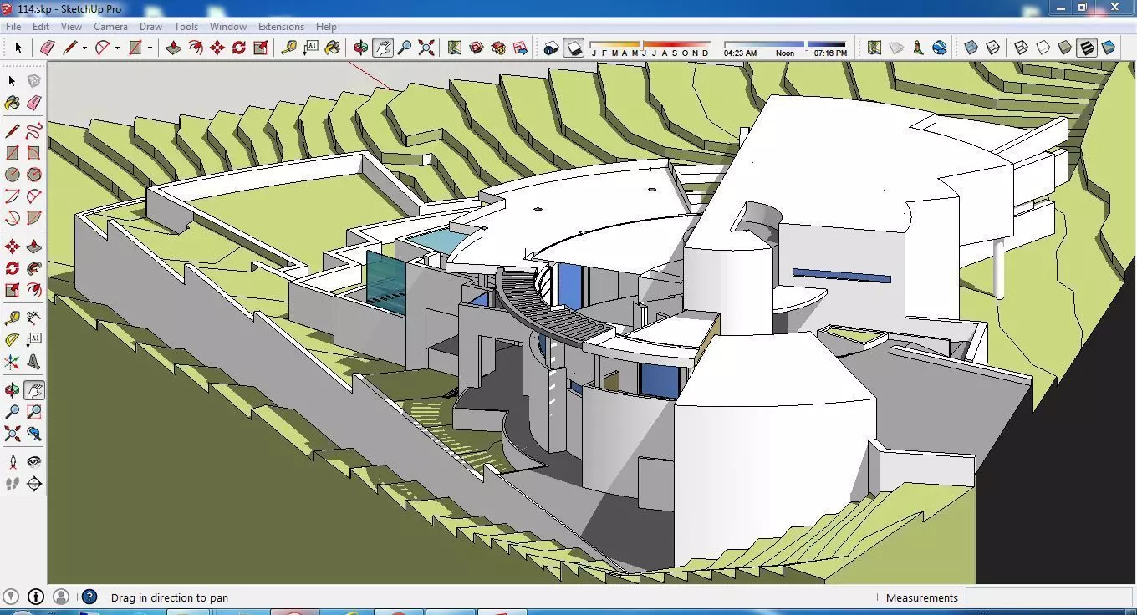Open the Extensions menu
Screen dimensions: 1137x615
tap(281, 27)
